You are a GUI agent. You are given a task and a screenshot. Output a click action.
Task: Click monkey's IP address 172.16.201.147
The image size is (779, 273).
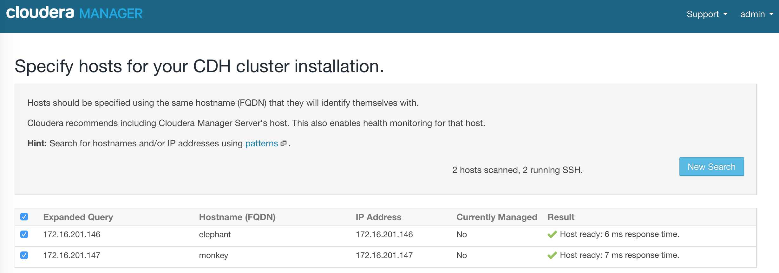pyautogui.click(x=384, y=256)
